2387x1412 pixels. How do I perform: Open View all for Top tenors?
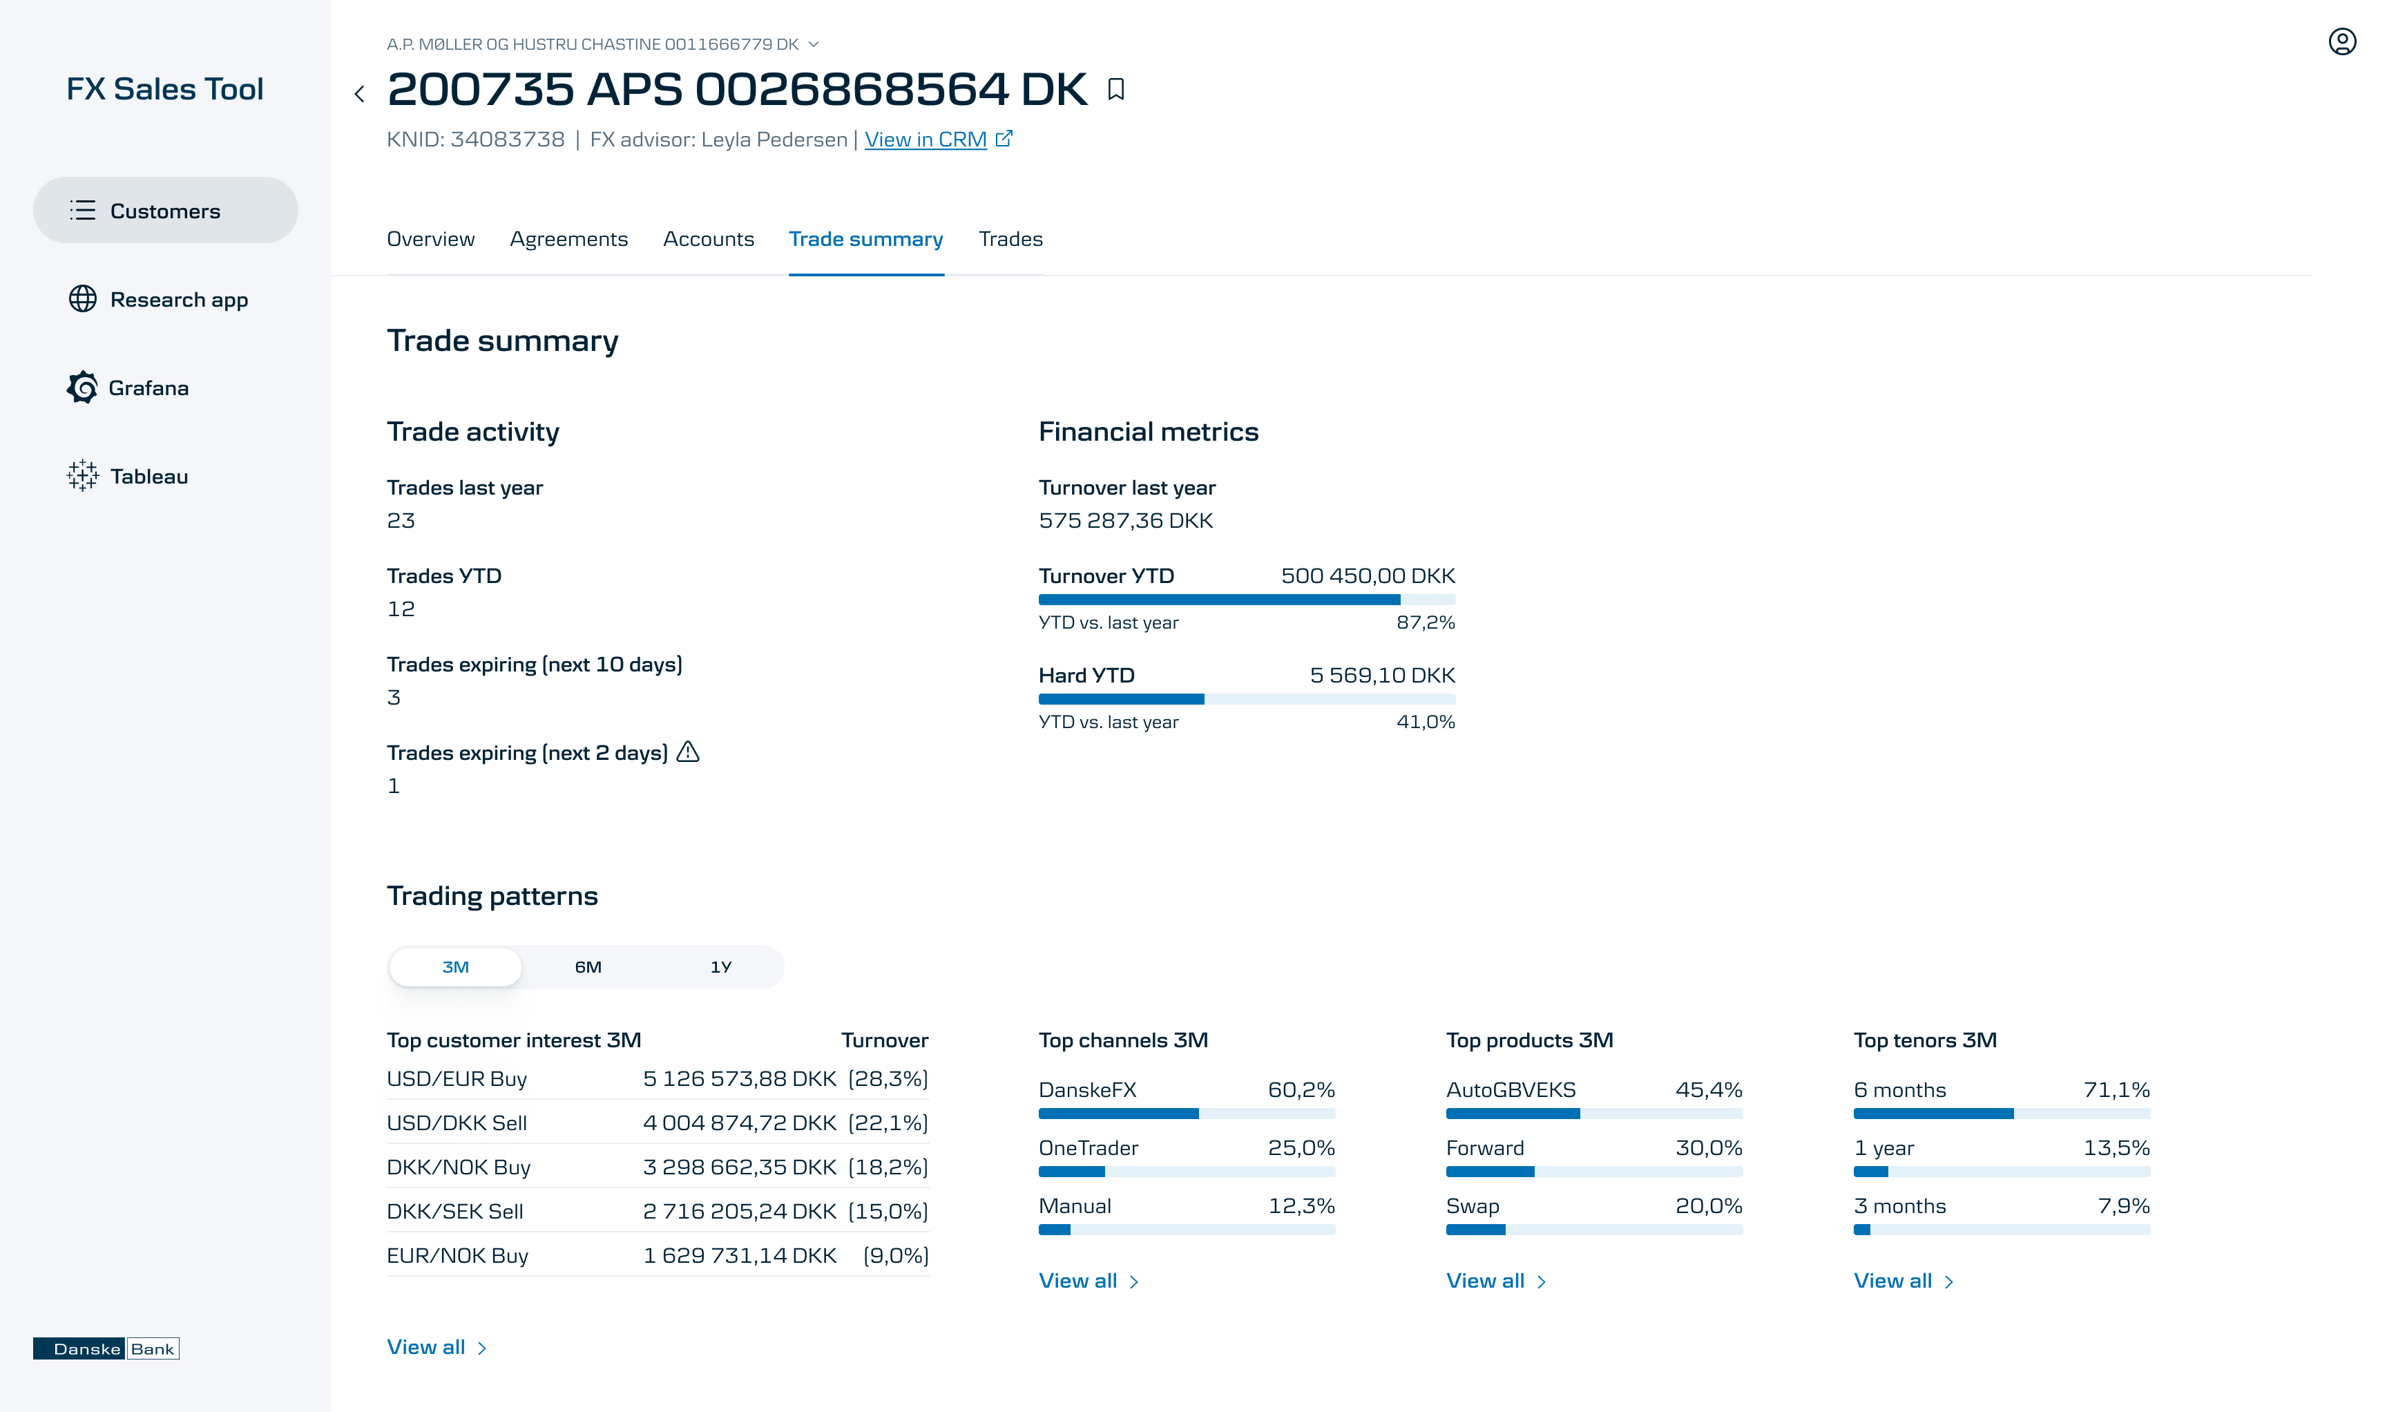pyautogui.click(x=1902, y=1280)
